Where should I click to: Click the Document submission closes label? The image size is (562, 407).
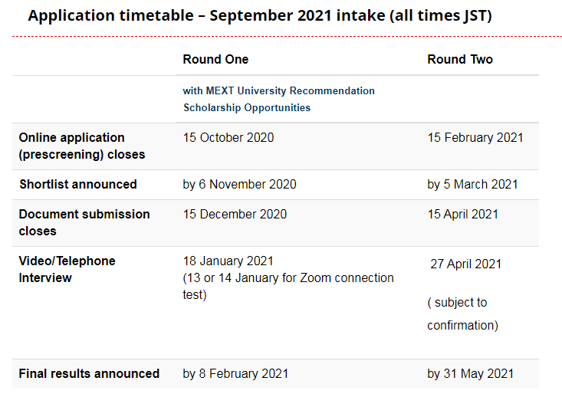point(84,222)
